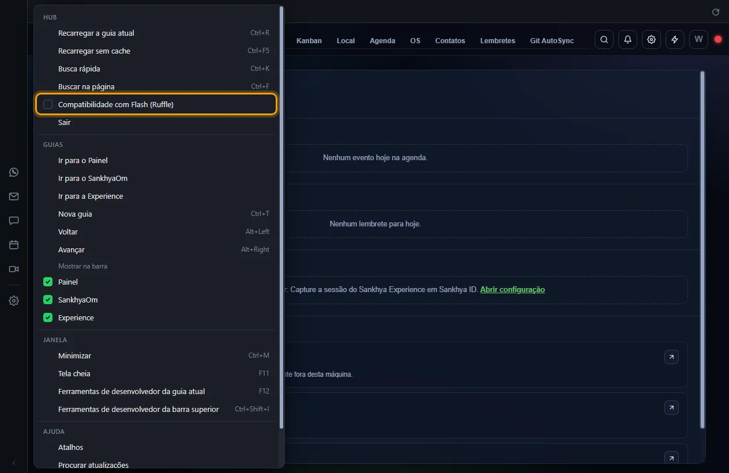Switch to the Lembretes tab
The image size is (729, 473).
click(x=498, y=40)
